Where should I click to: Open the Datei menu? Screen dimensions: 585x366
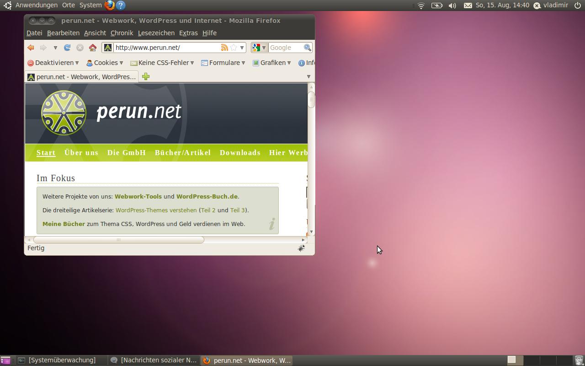click(34, 33)
